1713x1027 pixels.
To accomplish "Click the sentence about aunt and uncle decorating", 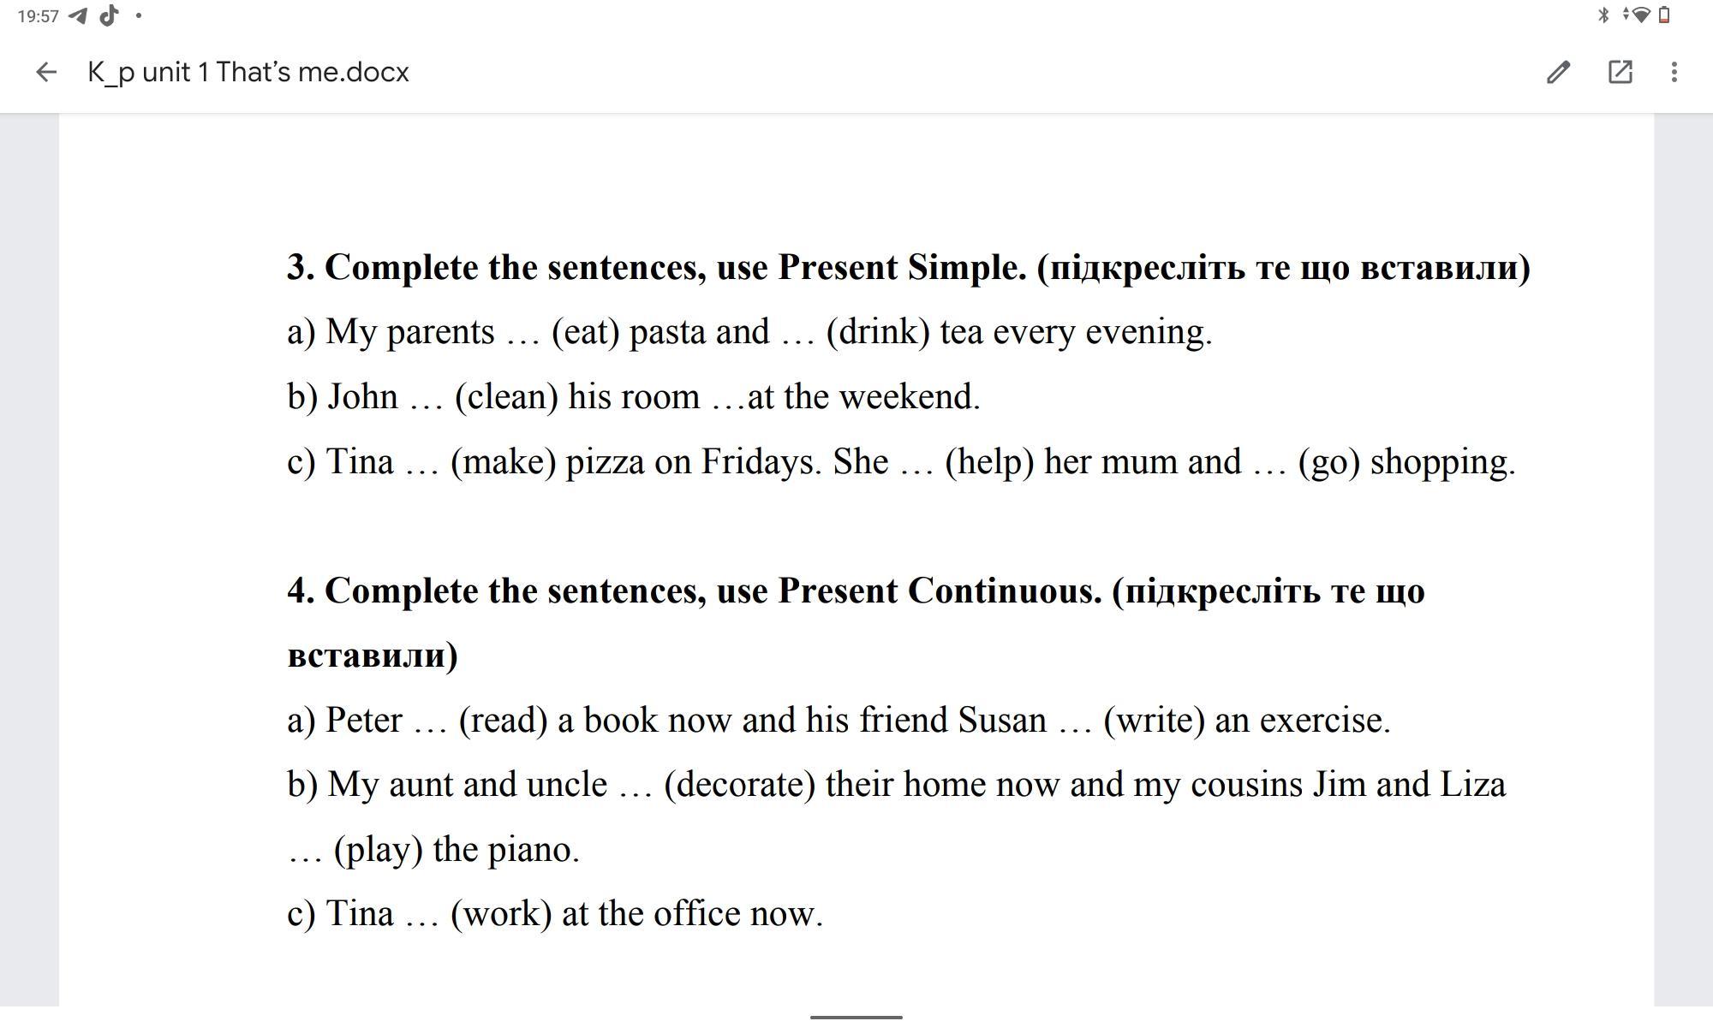I will pyautogui.click(x=896, y=785).
